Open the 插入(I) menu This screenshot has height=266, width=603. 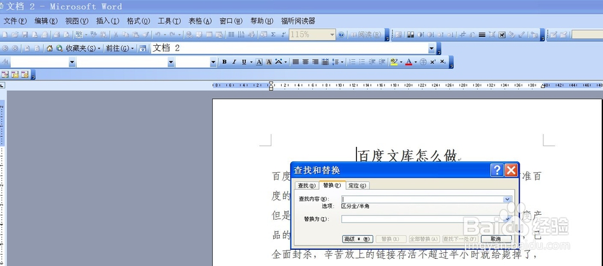pos(108,21)
